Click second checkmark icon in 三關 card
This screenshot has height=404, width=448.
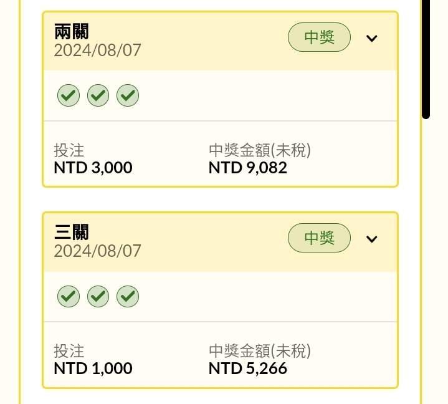tap(98, 296)
